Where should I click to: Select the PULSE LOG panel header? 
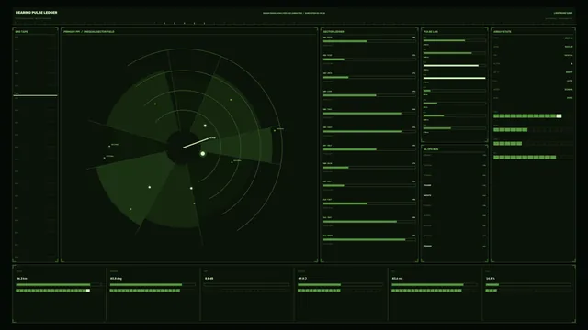431,32
